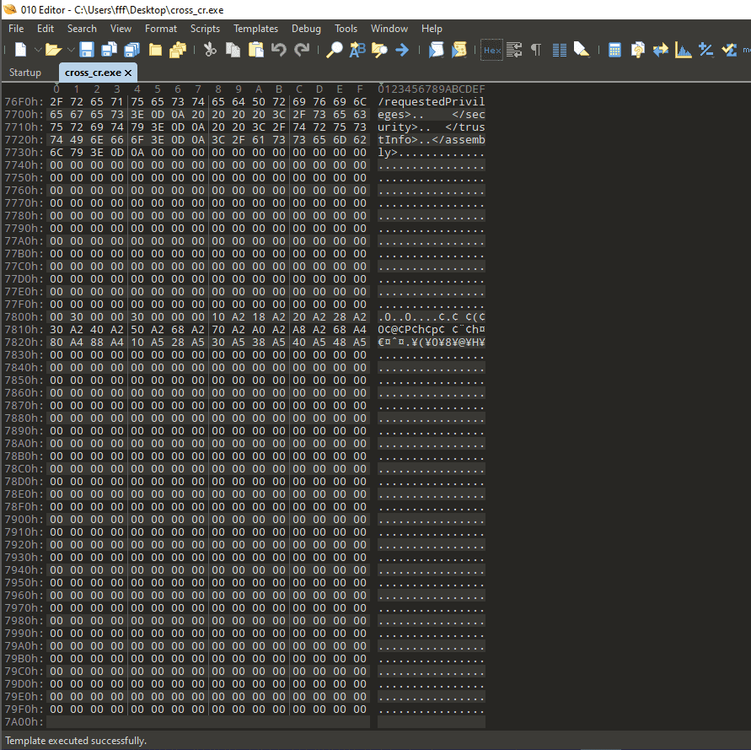Viewport: 751px width, 750px height.
Task: Open the Tools menu
Action: (x=346, y=29)
